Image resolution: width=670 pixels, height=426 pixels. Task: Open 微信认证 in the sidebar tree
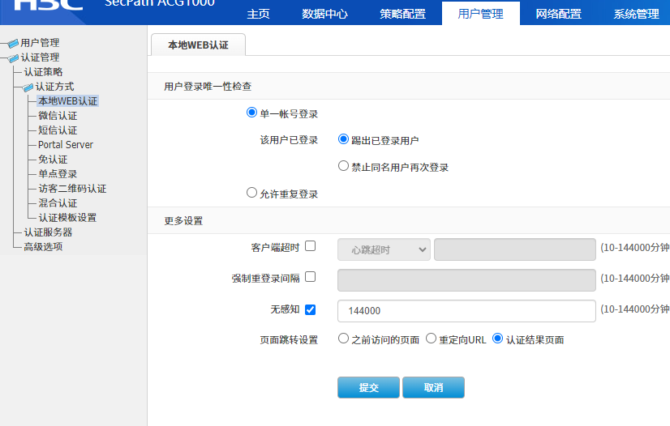coord(58,116)
